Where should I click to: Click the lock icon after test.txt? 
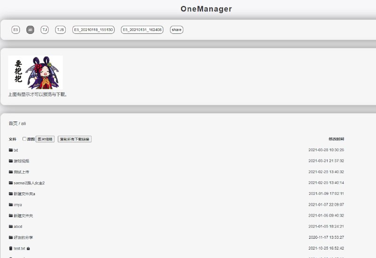(x=28, y=249)
